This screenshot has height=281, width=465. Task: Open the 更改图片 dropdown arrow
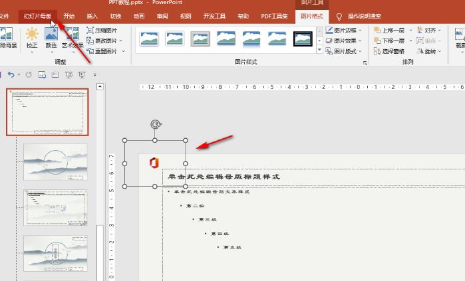tap(120, 41)
